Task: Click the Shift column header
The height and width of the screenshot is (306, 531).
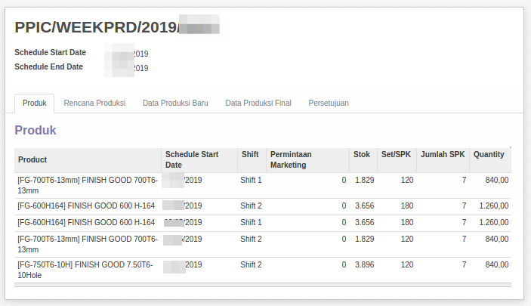Action: (250, 154)
